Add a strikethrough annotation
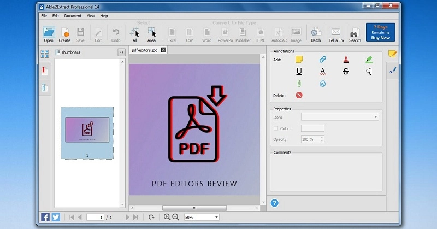Viewport: 437px width, 229px height. pyautogui.click(x=346, y=72)
